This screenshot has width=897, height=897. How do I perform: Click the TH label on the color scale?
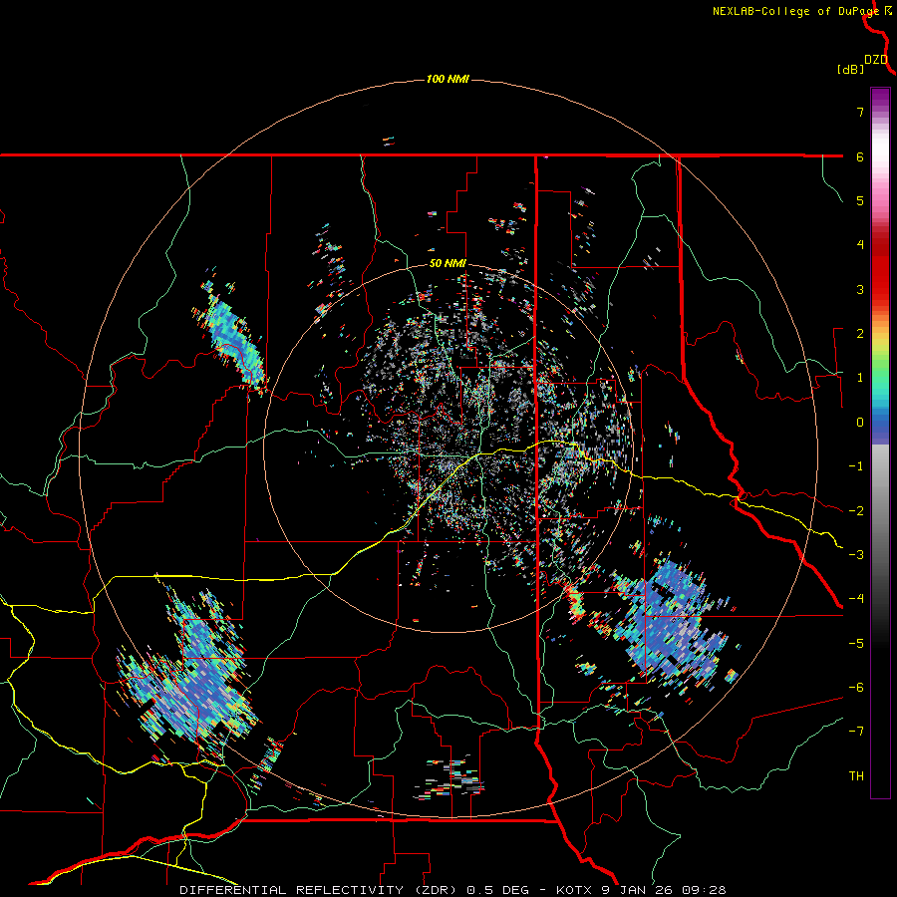tap(856, 776)
